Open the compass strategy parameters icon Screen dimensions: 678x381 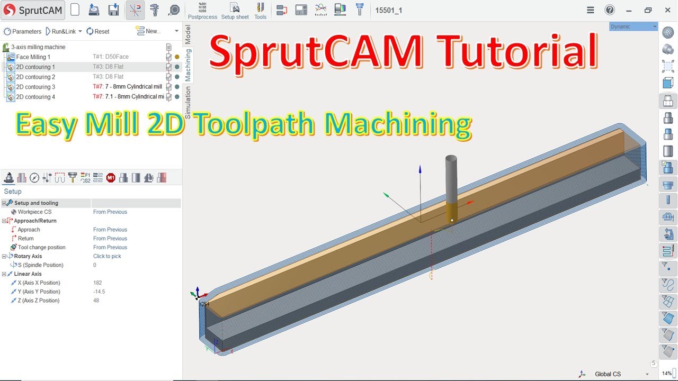pos(34,177)
